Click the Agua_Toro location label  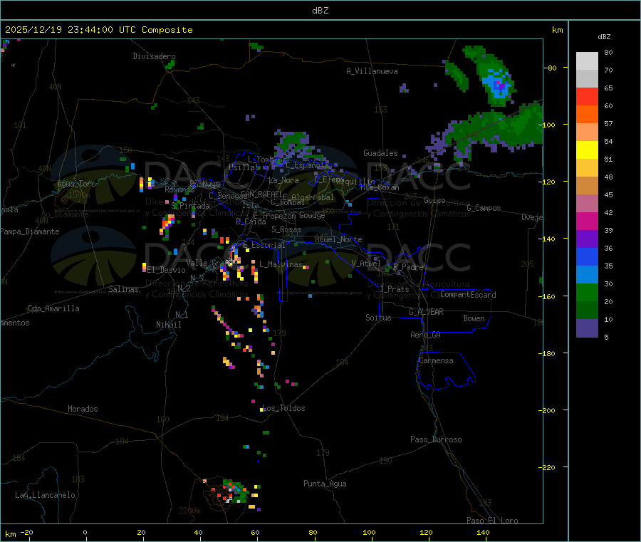click(x=76, y=184)
